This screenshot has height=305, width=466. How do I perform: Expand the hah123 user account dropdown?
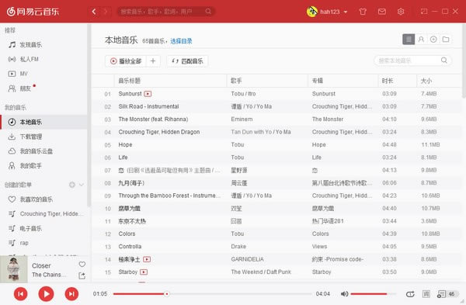[x=346, y=12]
